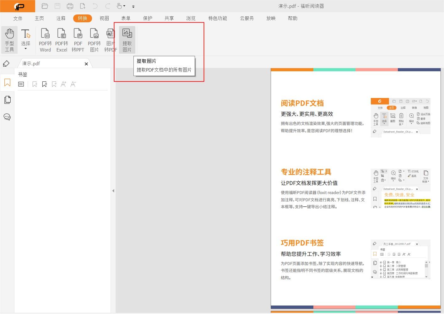444x314 pixels.
Task: Open the 文件 menu
Action: coord(18,18)
